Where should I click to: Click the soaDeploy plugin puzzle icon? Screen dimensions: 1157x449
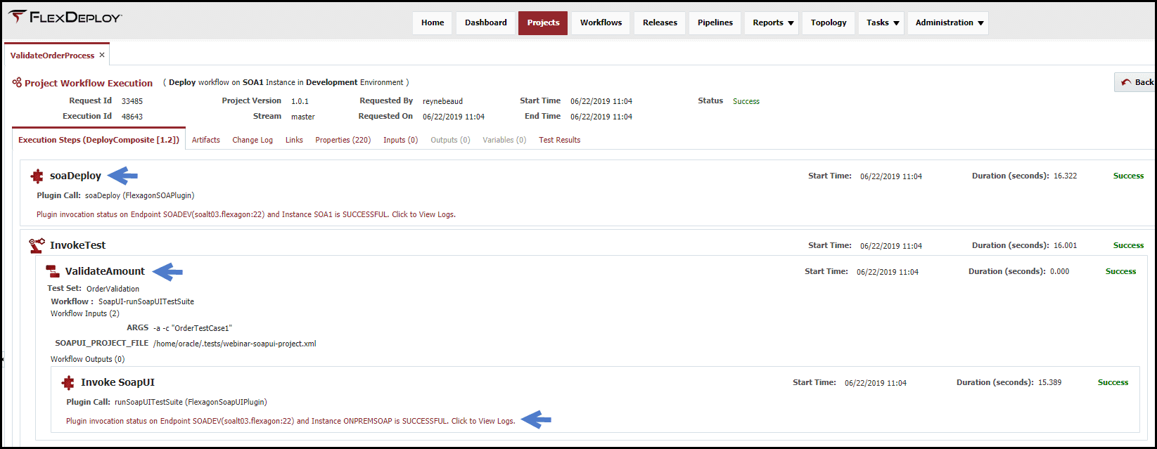point(37,176)
